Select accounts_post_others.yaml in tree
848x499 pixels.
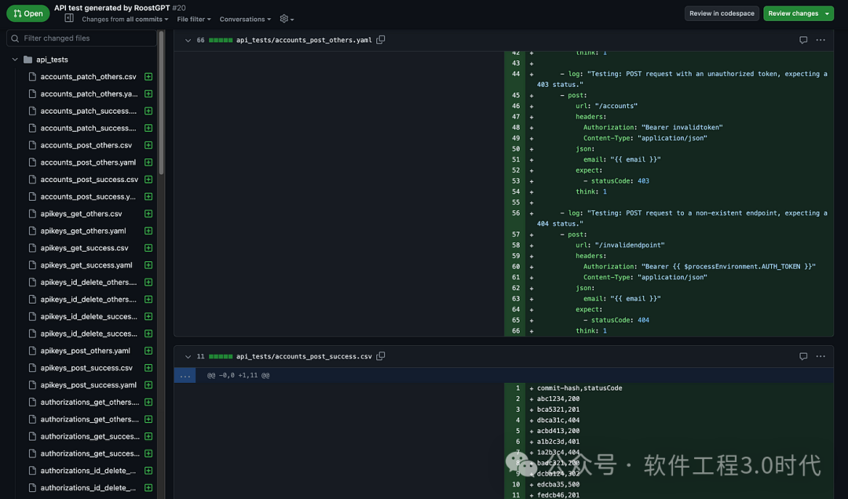[x=88, y=162]
